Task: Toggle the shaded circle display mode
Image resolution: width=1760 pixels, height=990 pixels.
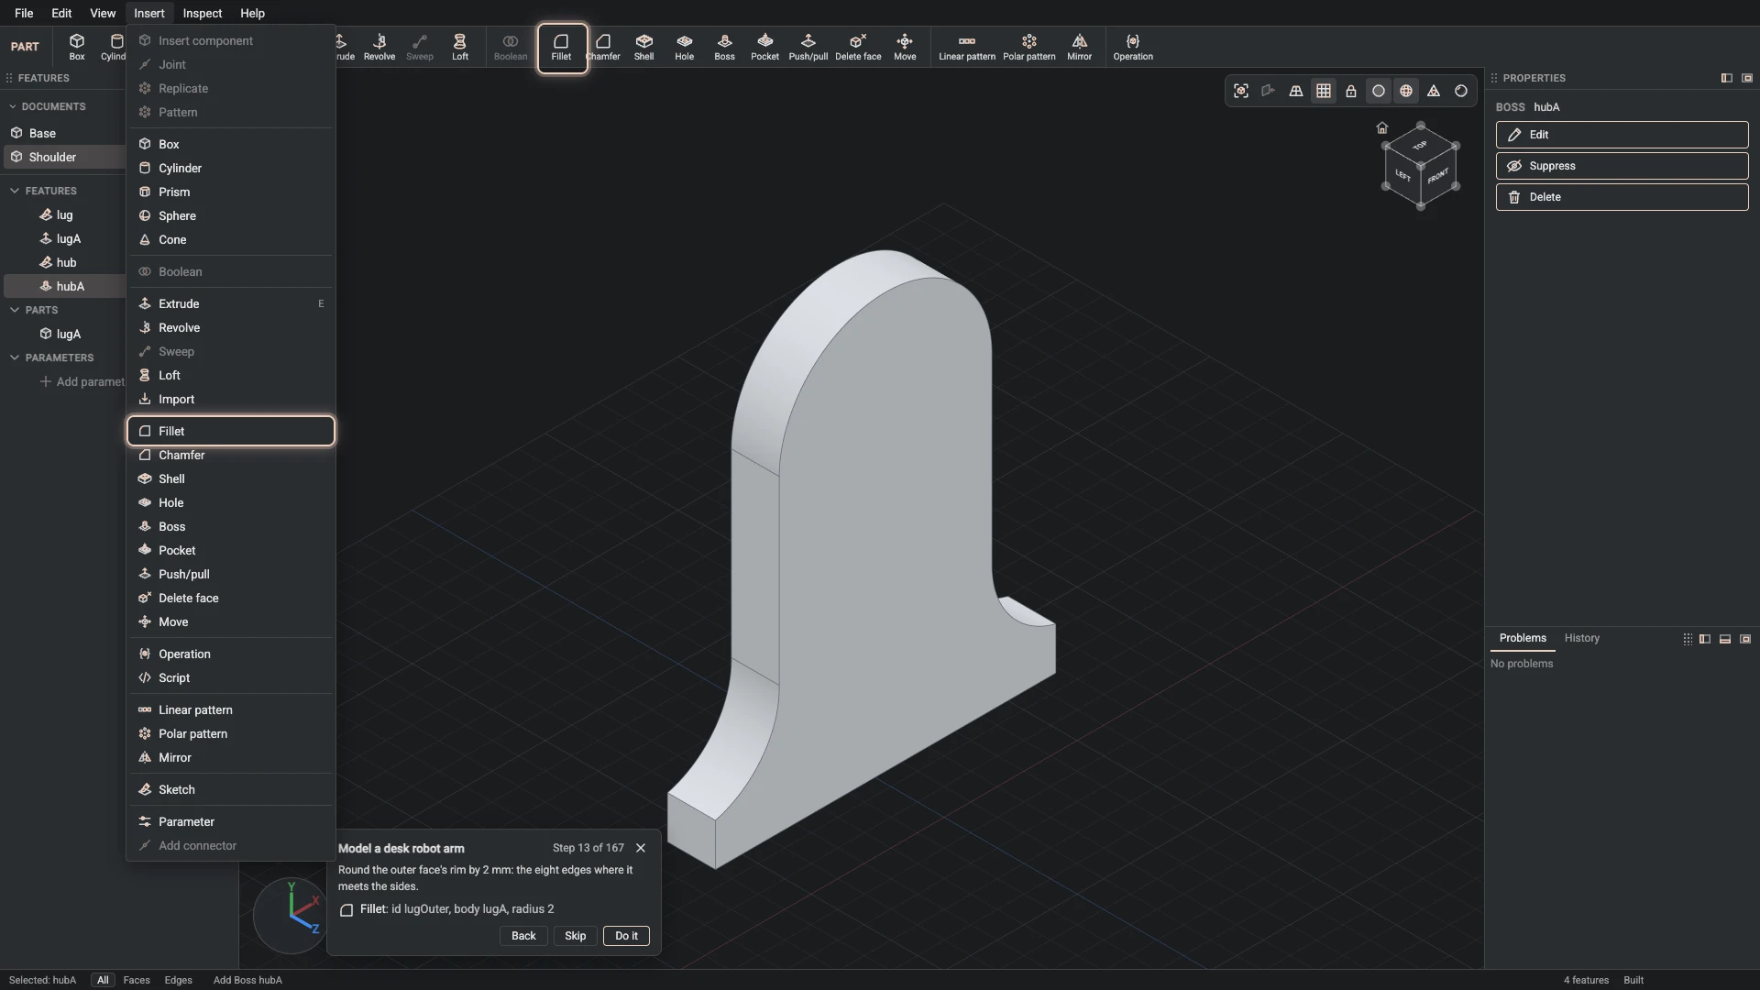Action: 1379,91
